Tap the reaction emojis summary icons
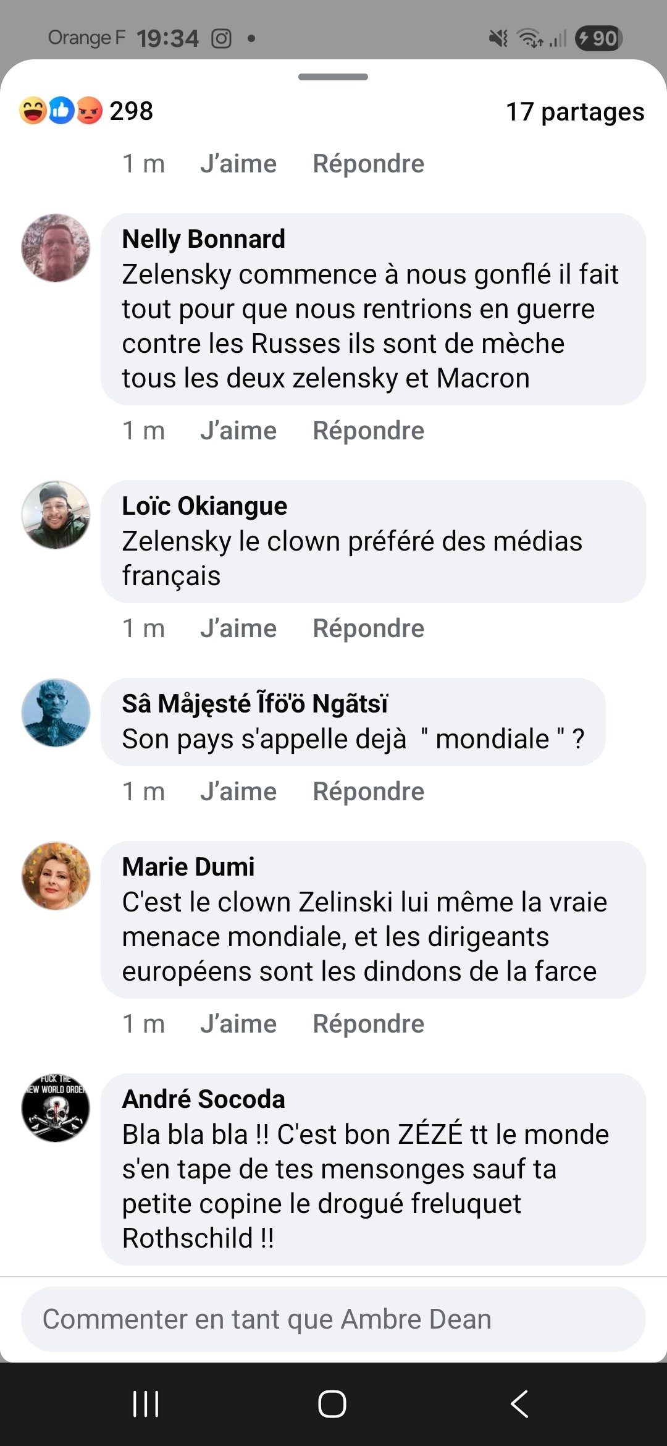The image size is (667, 1446). click(61, 111)
